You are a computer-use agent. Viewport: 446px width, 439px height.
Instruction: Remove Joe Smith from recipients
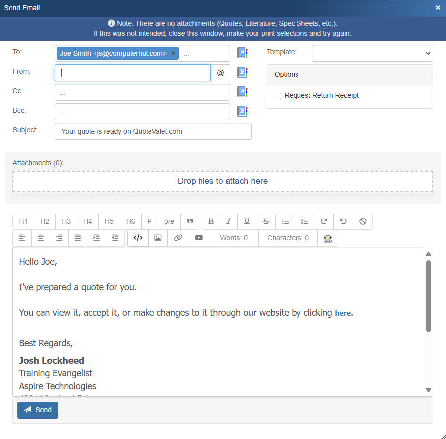click(173, 53)
